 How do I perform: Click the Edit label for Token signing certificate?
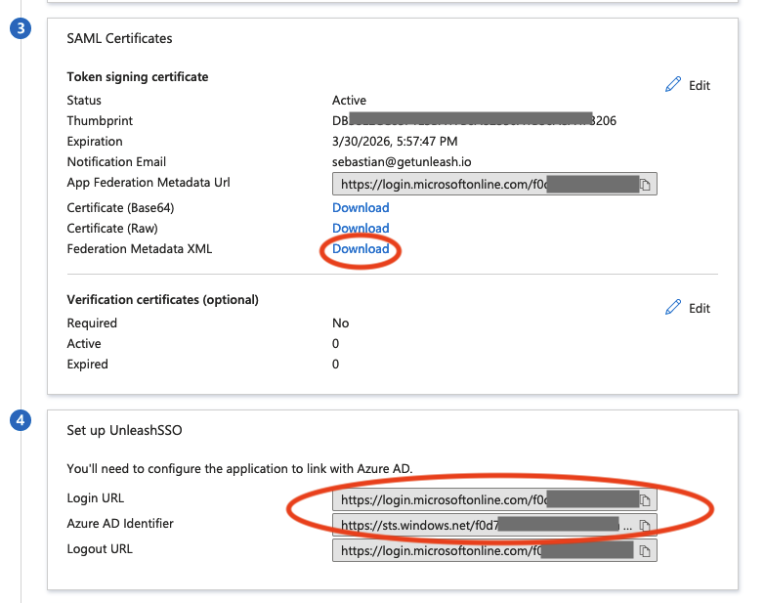click(700, 85)
